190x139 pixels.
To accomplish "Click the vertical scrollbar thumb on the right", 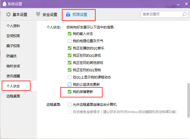I will [x=188, y=100].
